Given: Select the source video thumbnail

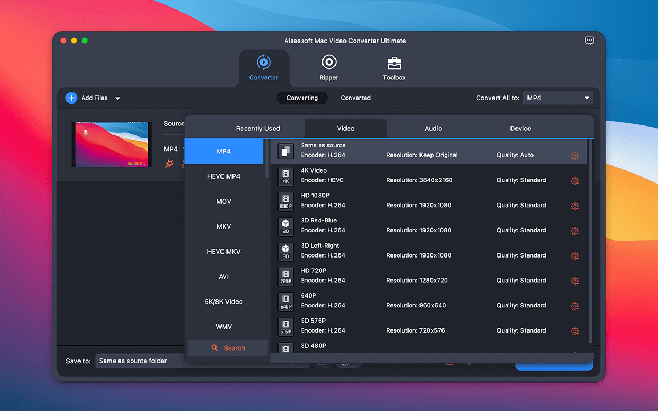Looking at the screenshot, I should [x=111, y=145].
